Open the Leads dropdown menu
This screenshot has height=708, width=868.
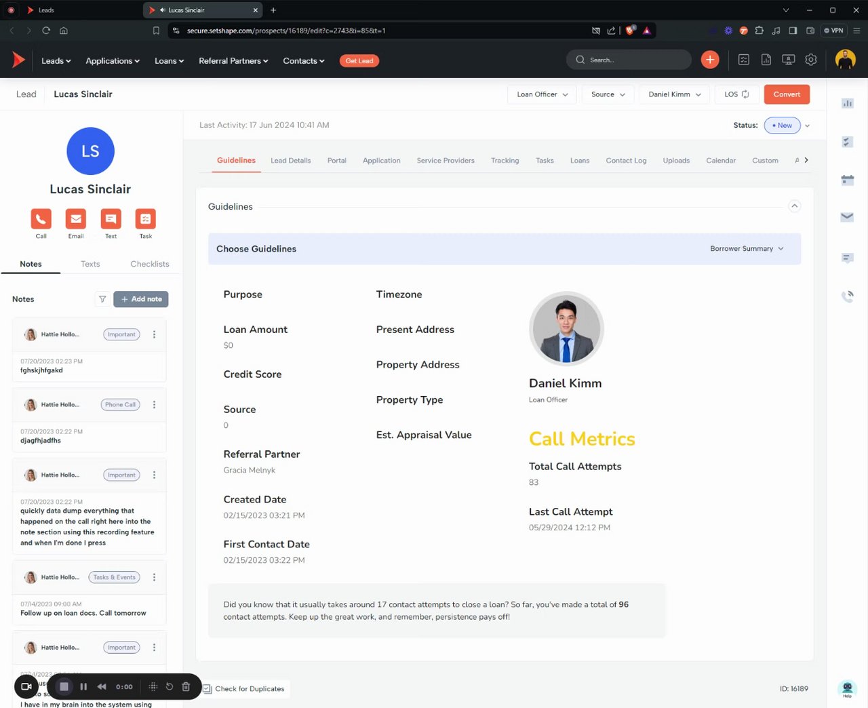pos(56,61)
